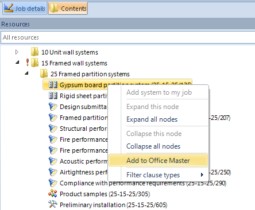Click the Structural performance clause icon

pyautogui.click(x=53, y=129)
